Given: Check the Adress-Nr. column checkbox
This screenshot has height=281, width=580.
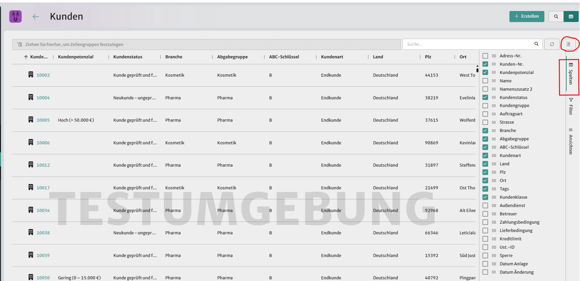Looking at the screenshot, I should tap(485, 56).
